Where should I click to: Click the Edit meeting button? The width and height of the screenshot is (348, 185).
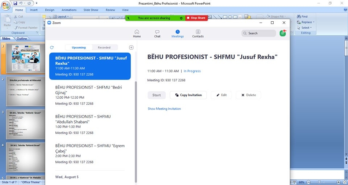(221, 95)
